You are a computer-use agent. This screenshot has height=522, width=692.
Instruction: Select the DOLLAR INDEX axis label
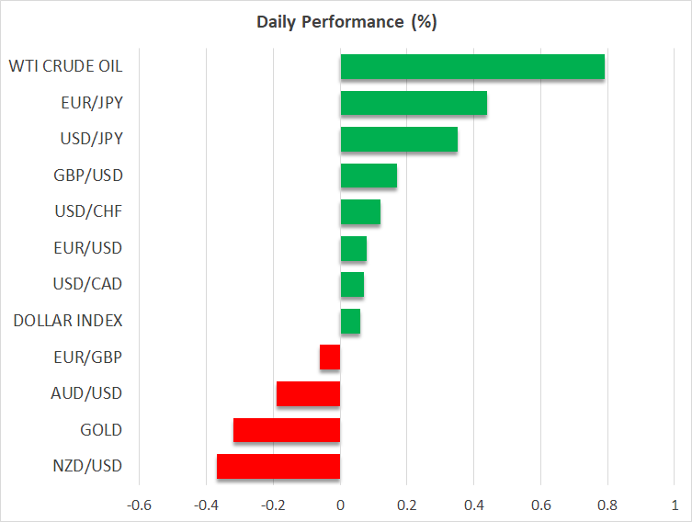point(68,321)
